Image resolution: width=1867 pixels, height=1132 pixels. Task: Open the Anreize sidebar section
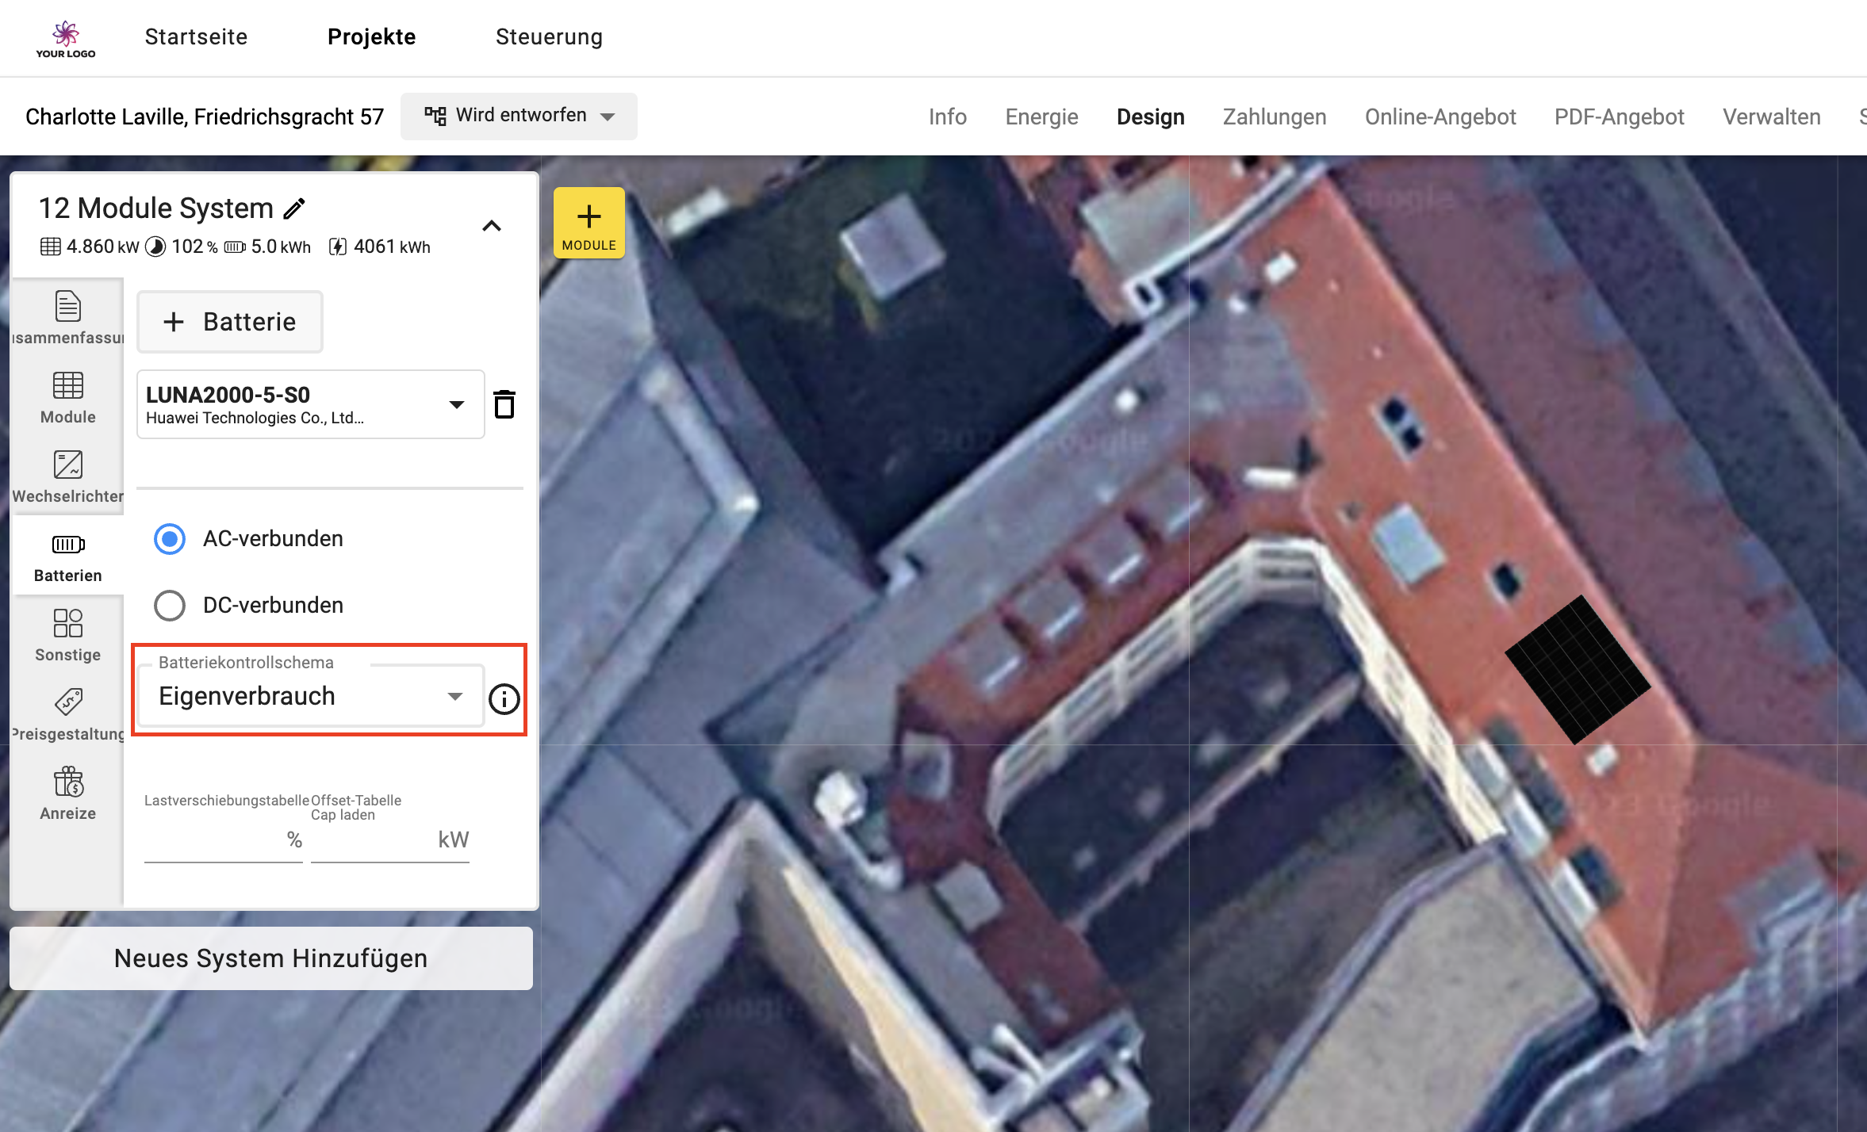click(x=68, y=794)
